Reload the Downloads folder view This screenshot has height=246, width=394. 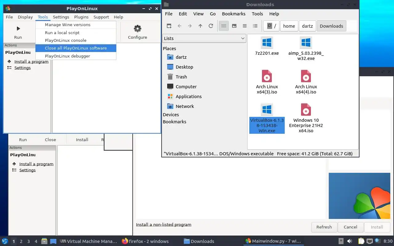(211, 26)
